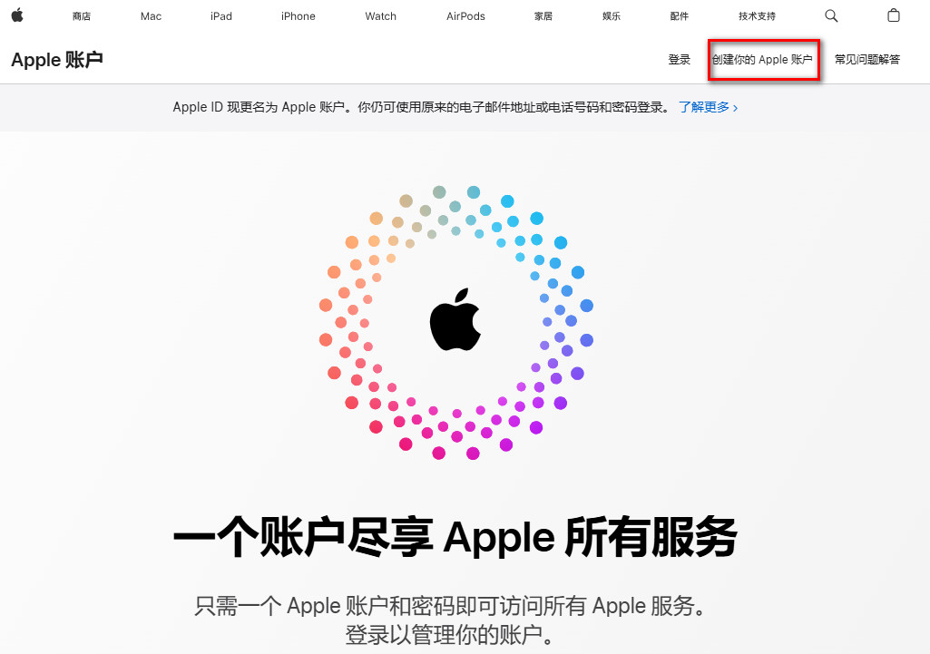This screenshot has height=654, width=930.
Task: Open the 商店 menu item
Action: (82, 16)
